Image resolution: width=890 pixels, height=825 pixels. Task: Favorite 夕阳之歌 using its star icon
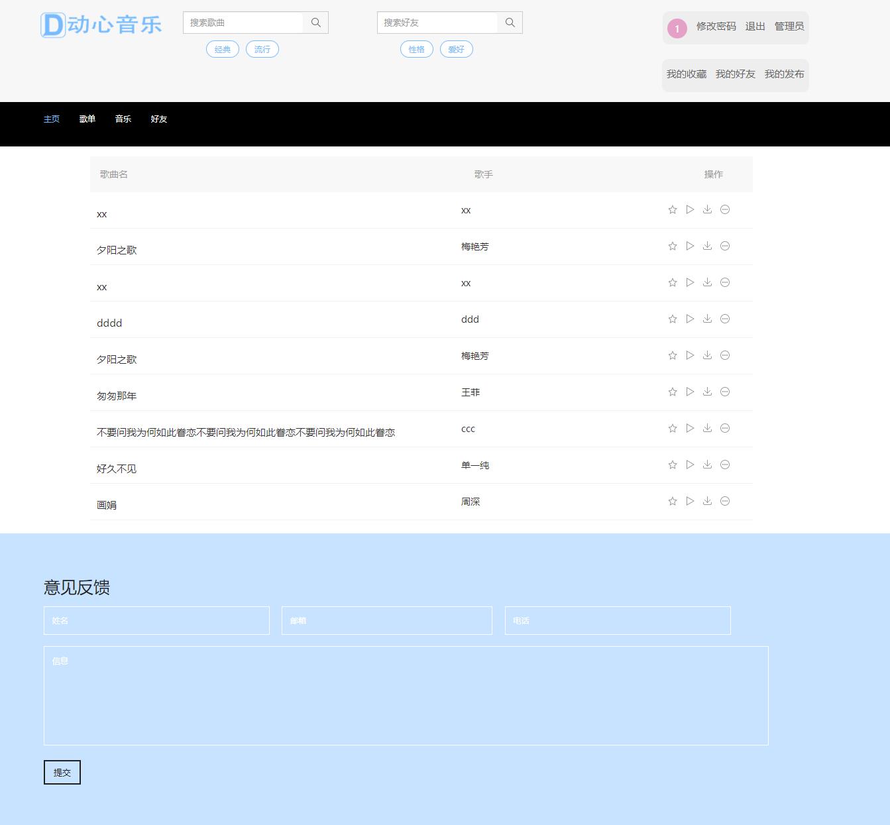[672, 246]
